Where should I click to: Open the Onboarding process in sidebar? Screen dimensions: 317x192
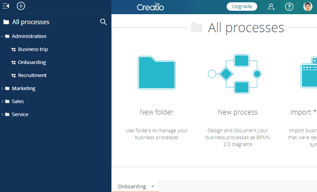(32, 62)
